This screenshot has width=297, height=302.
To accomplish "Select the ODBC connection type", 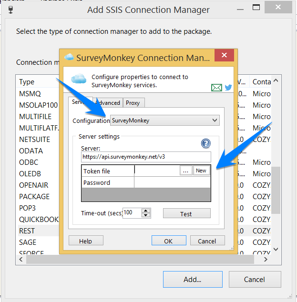I will [29, 162].
